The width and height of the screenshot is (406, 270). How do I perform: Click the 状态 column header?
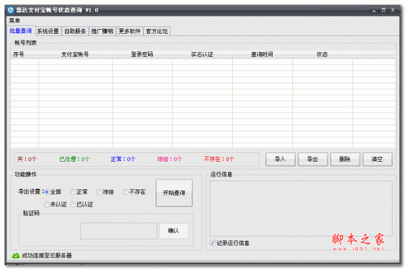322,54
